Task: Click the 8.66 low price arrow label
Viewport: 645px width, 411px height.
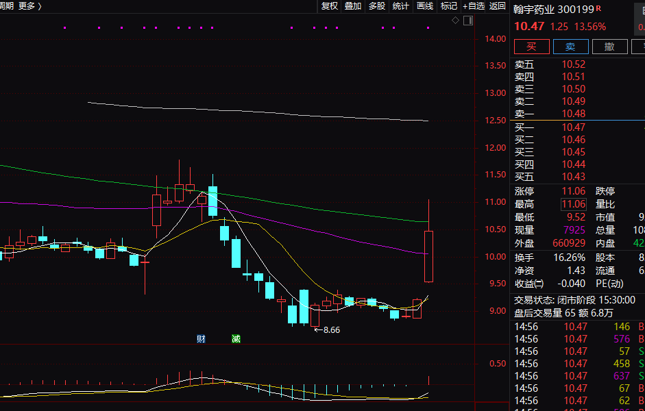Action: (327, 329)
